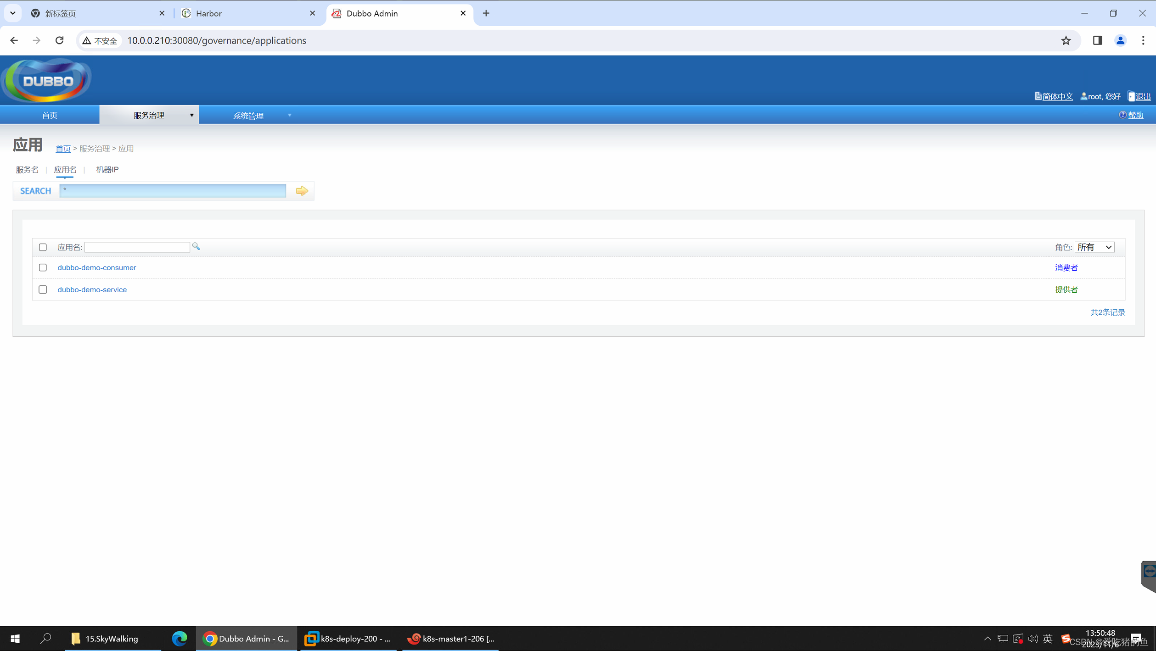Expand the 系统管理 menu
The height and width of the screenshot is (651, 1156).
point(248,116)
